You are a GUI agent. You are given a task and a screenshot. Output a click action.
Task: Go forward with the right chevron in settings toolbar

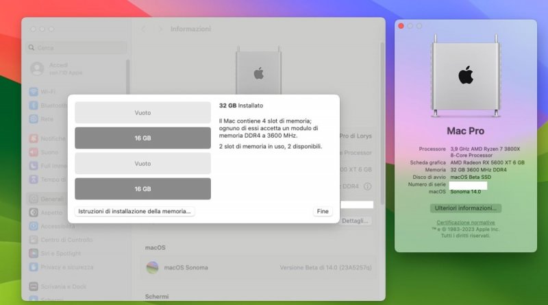point(160,29)
